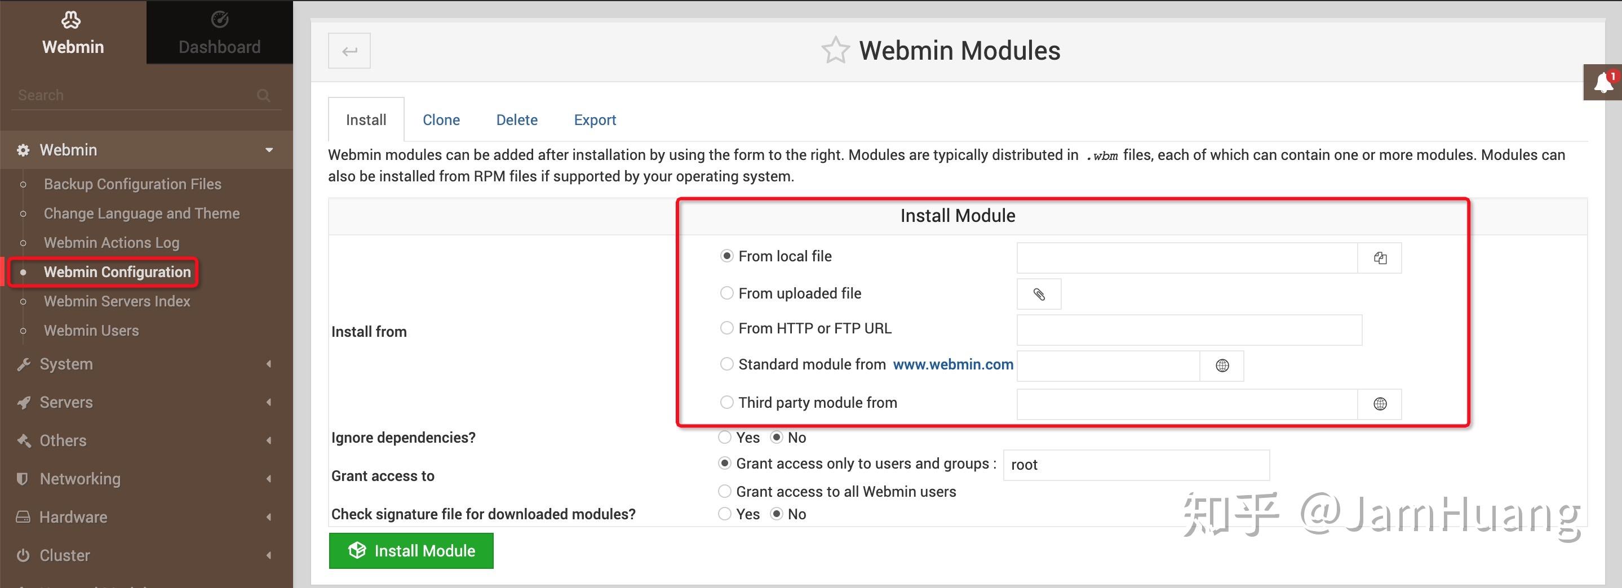Image resolution: width=1622 pixels, height=588 pixels.
Task: Open the www.webmin.com link
Action: pyautogui.click(x=952, y=364)
